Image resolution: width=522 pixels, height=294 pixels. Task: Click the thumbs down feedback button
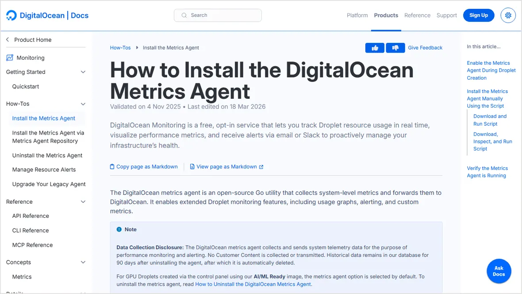(x=395, y=48)
